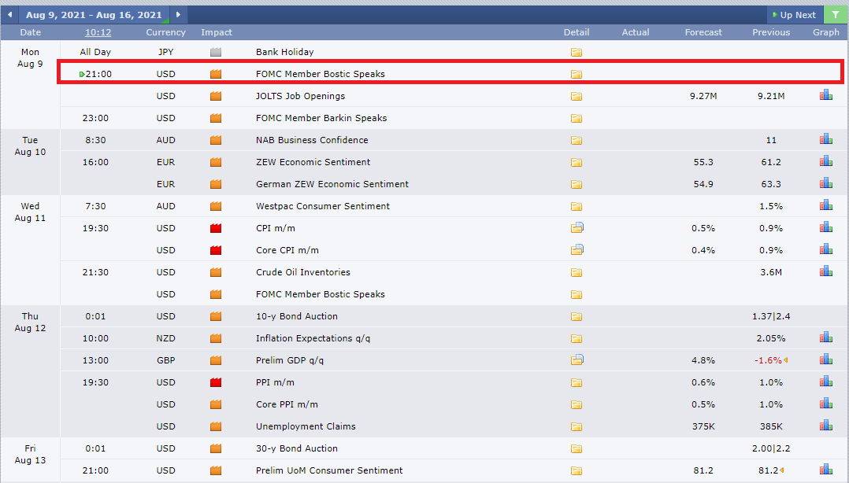
Task: Select the Crude Oil Inventories event
Action: (x=302, y=273)
